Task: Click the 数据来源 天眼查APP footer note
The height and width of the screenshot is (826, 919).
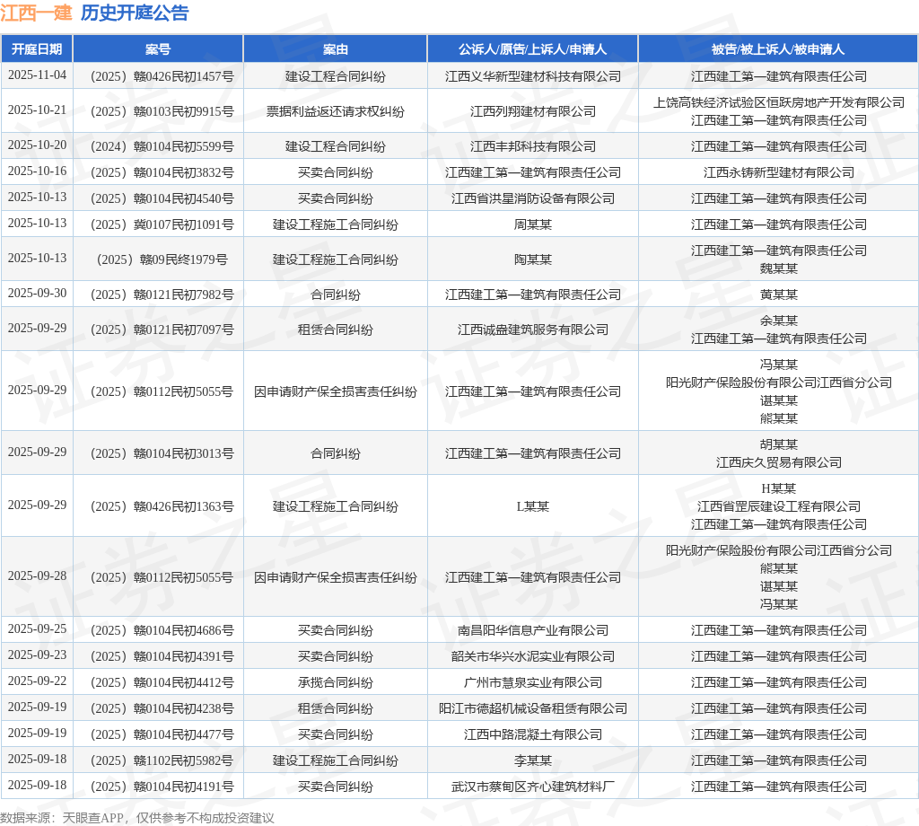Action: coord(137,818)
